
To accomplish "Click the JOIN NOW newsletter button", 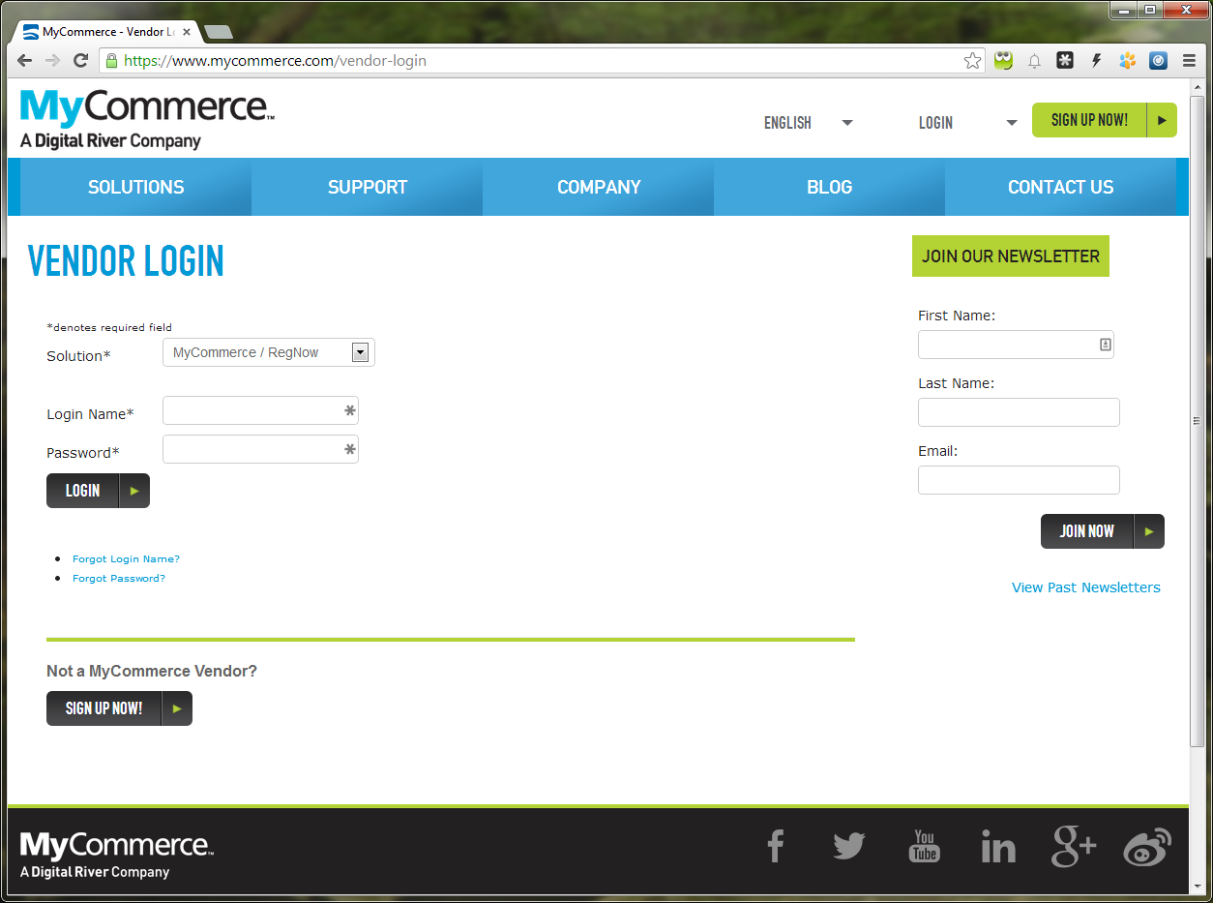I will click(1103, 531).
